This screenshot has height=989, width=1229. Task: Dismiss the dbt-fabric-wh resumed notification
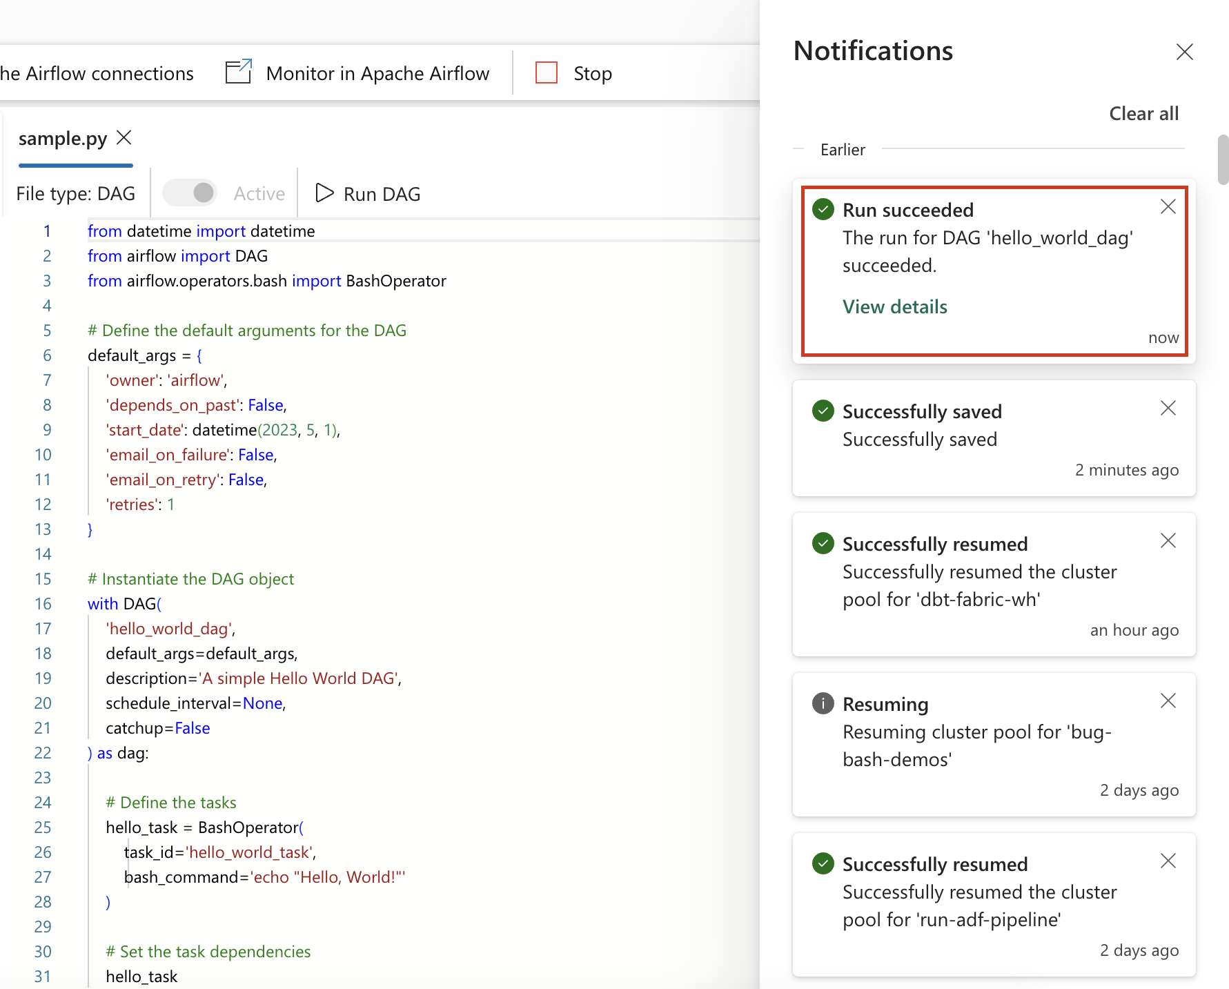click(1168, 540)
